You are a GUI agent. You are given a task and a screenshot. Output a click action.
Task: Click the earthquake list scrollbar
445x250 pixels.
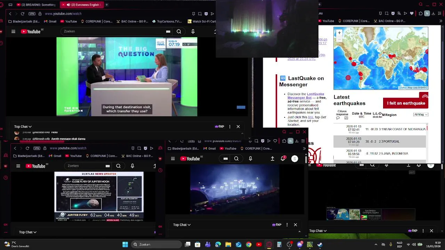[427, 128]
